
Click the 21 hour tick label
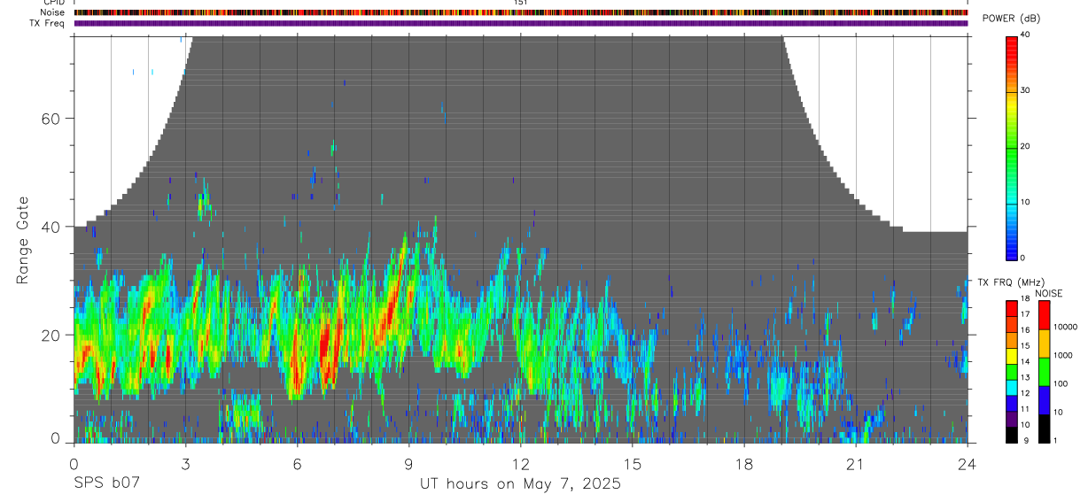[x=856, y=464]
